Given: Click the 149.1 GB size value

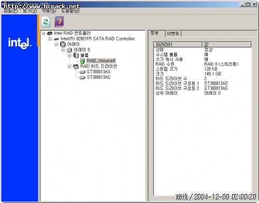Looking at the screenshot, I should click(213, 74).
